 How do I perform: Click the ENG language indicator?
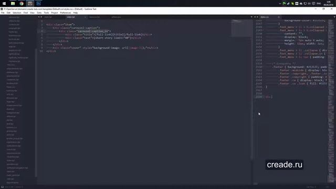point(319,4)
